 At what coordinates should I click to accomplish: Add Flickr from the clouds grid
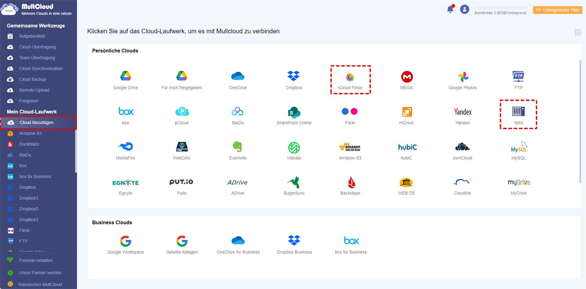[x=350, y=115]
